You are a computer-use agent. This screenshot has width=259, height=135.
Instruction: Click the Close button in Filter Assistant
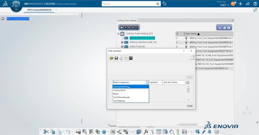tap(190, 106)
